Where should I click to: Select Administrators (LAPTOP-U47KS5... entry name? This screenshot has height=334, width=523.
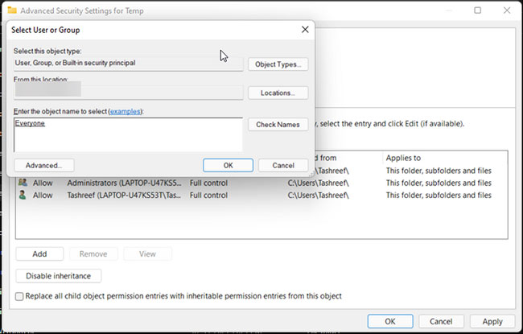pos(125,183)
